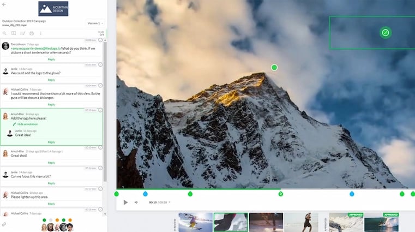Click the add comment icon in toolbar
This screenshot has width=415, height=232.
click(x=14, y=33)
